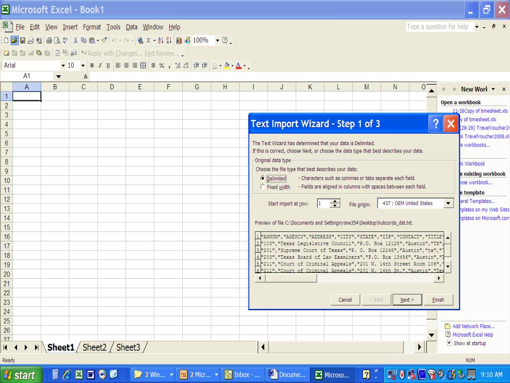Click the Center alignment icon

click(127, 65)
